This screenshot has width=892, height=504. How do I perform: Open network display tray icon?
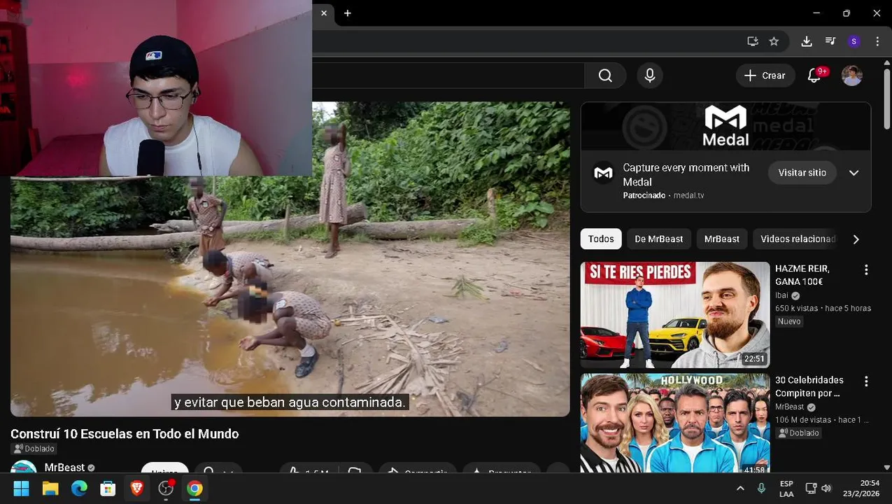(811, 489)
